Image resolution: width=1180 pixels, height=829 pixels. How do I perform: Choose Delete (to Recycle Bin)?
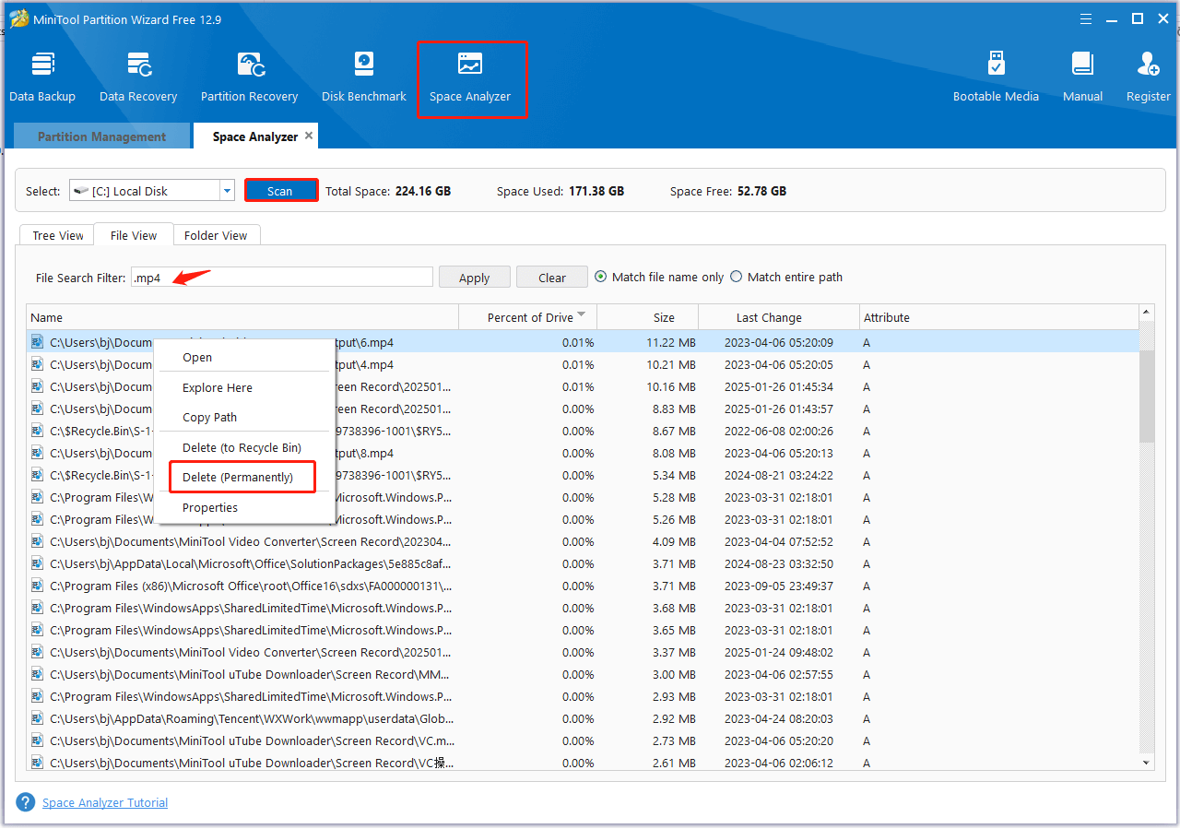(244, 447)
